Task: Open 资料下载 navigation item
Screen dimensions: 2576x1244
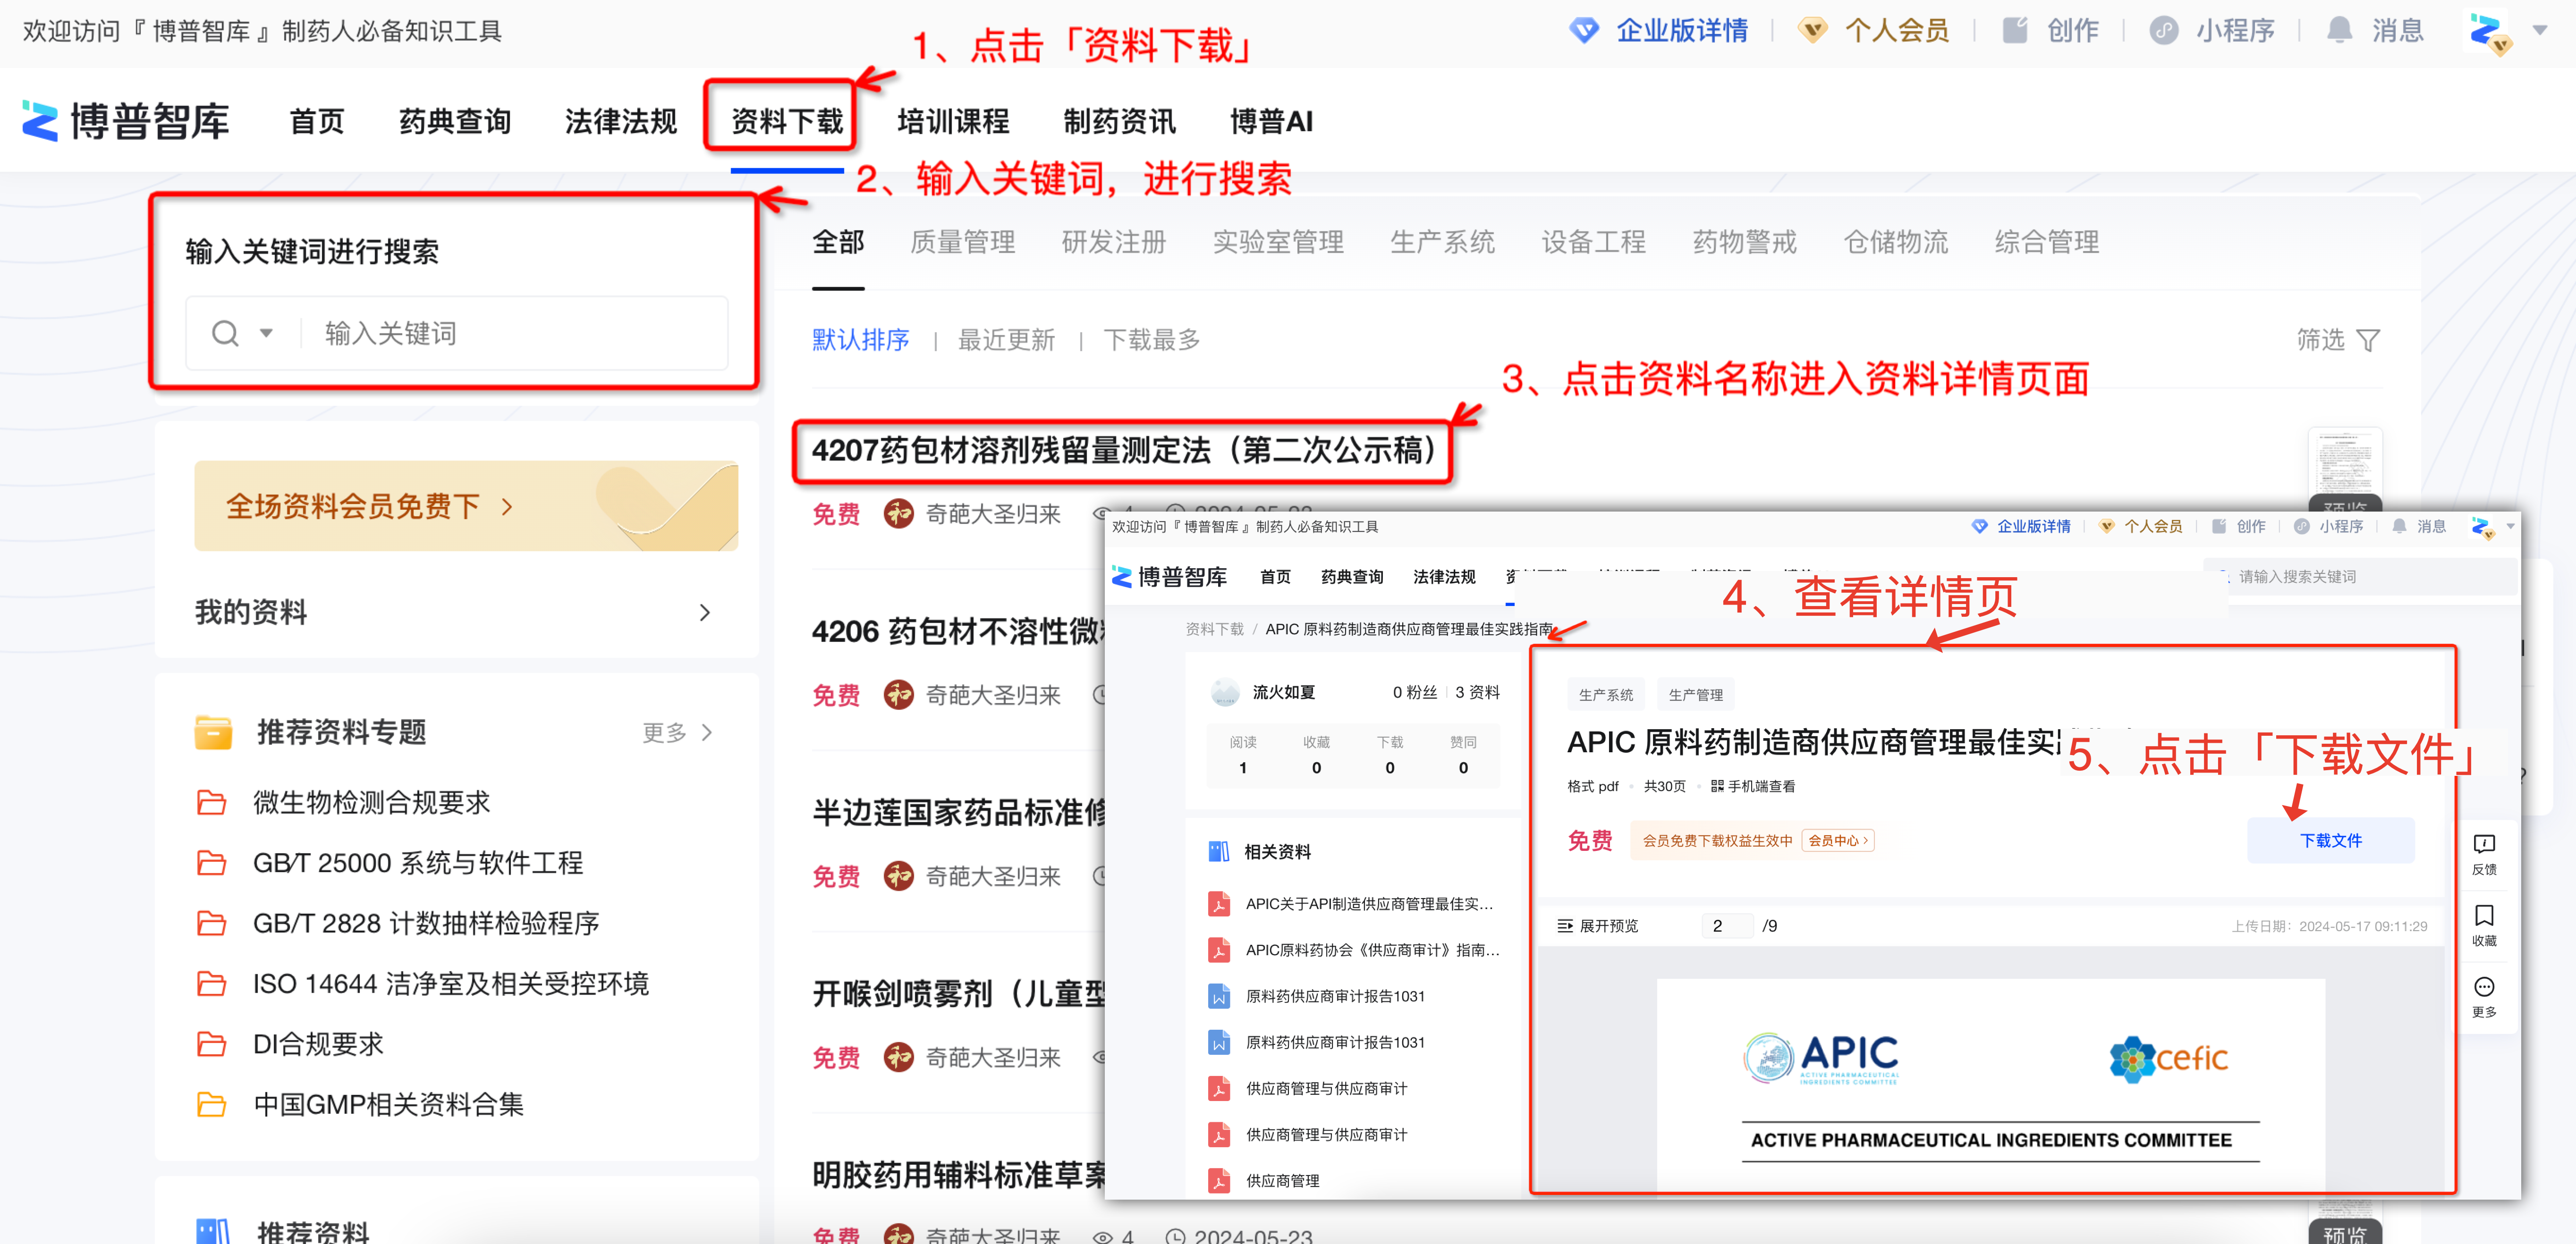Action: 787,122
